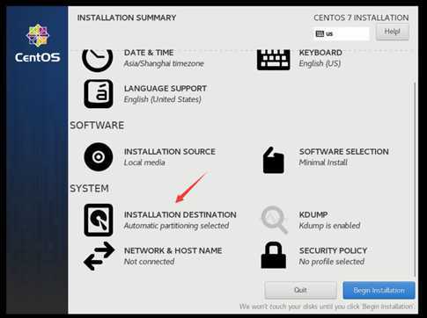Click the 'us' keyboard layout indicator field
Viewport: 427px width, 318px height.
point(342,33)
